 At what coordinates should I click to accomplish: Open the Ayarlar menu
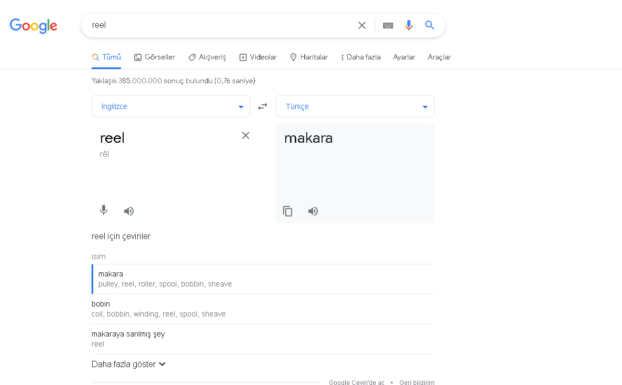[x=404, y=57]
